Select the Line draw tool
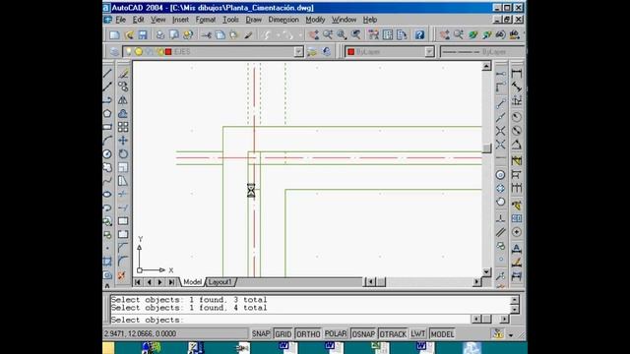This screenshot has height=354, width=630. point(107,73)
